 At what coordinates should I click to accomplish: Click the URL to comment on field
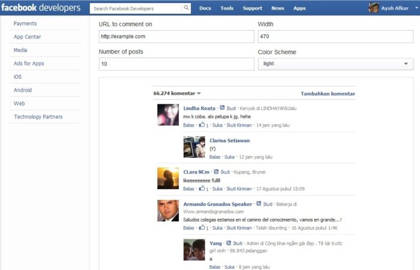click(x=176, y=37)
